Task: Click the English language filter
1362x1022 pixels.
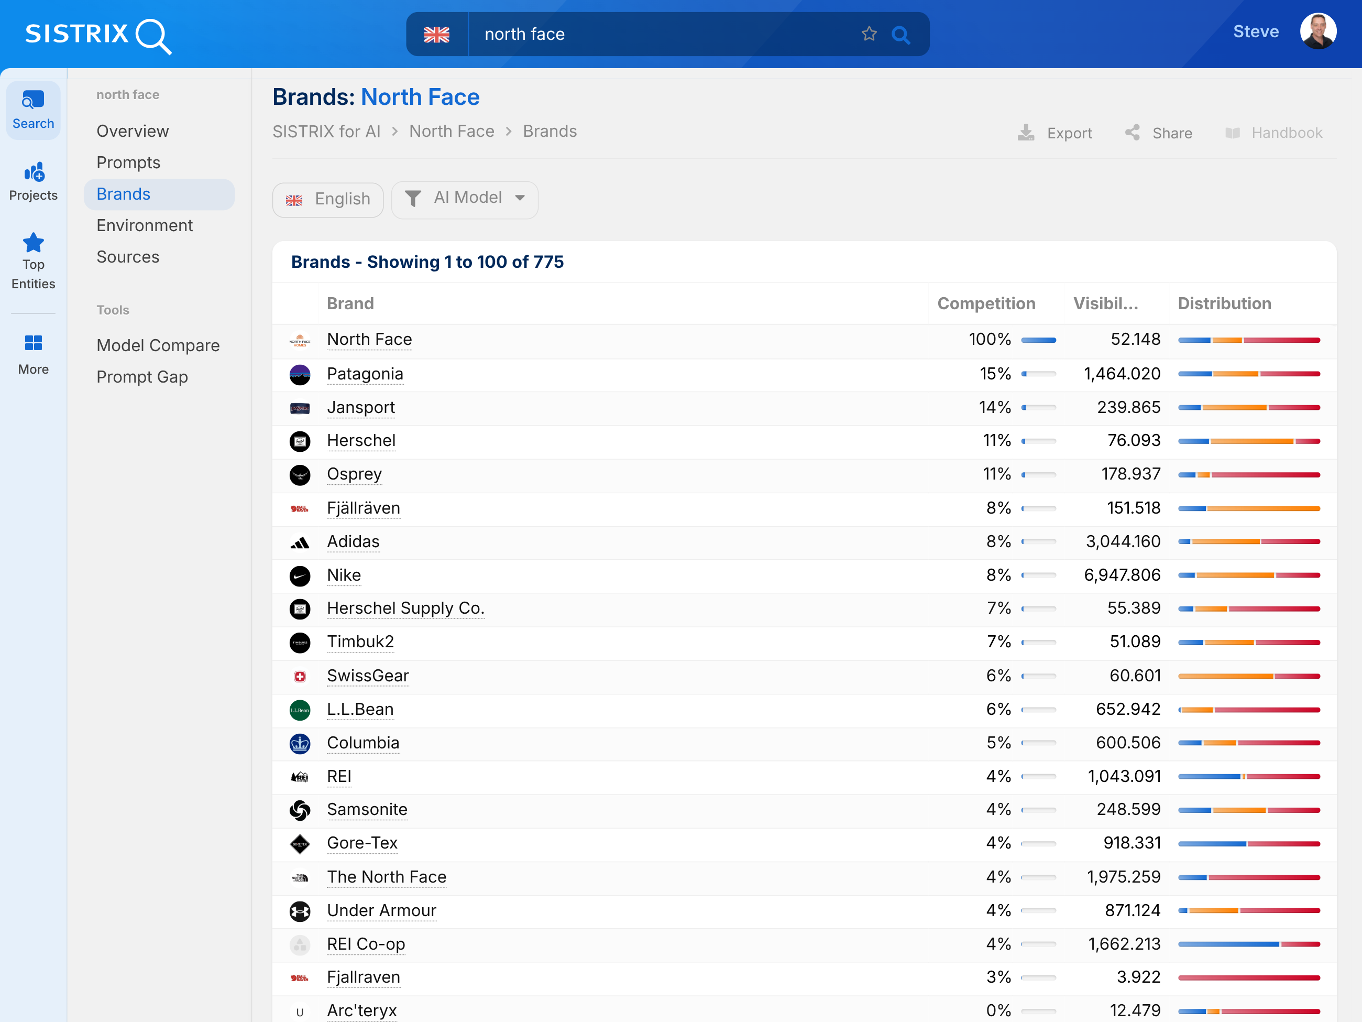Action: point(327,199)
